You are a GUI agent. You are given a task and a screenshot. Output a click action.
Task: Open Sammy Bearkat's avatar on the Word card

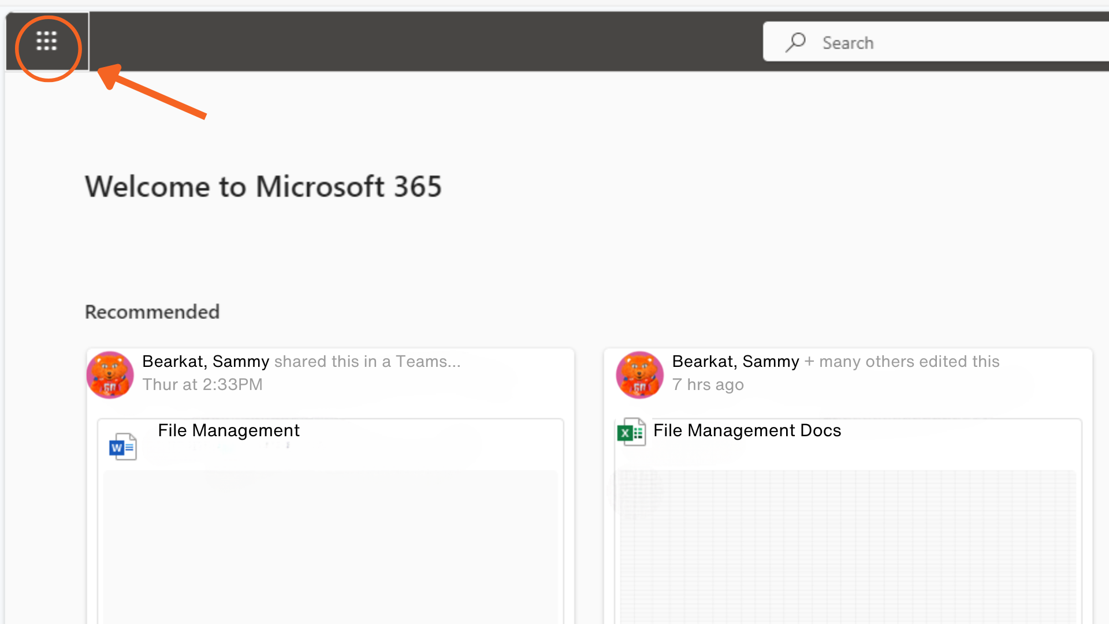pyautogui.click(x=110, y=374)
